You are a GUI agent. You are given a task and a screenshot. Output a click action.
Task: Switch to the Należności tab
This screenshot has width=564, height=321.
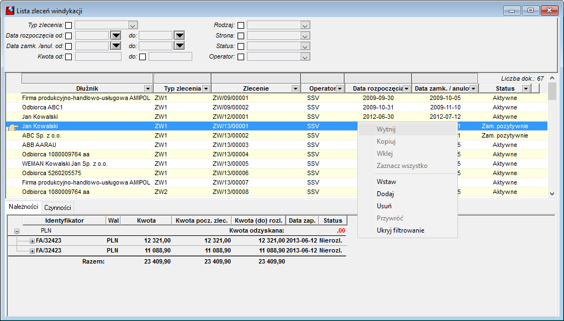pyautogui.click(x=23, y=207)
